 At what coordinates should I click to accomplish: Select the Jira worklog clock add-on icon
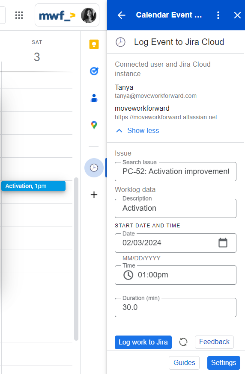pos(94,168)
